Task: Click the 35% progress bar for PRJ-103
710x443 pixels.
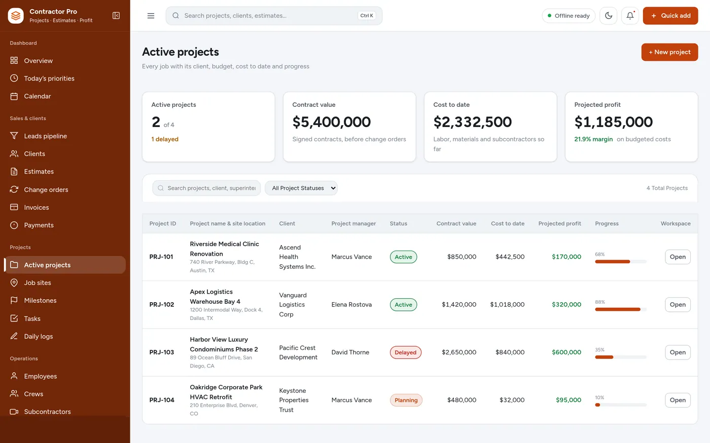Action: pos(621,357)
